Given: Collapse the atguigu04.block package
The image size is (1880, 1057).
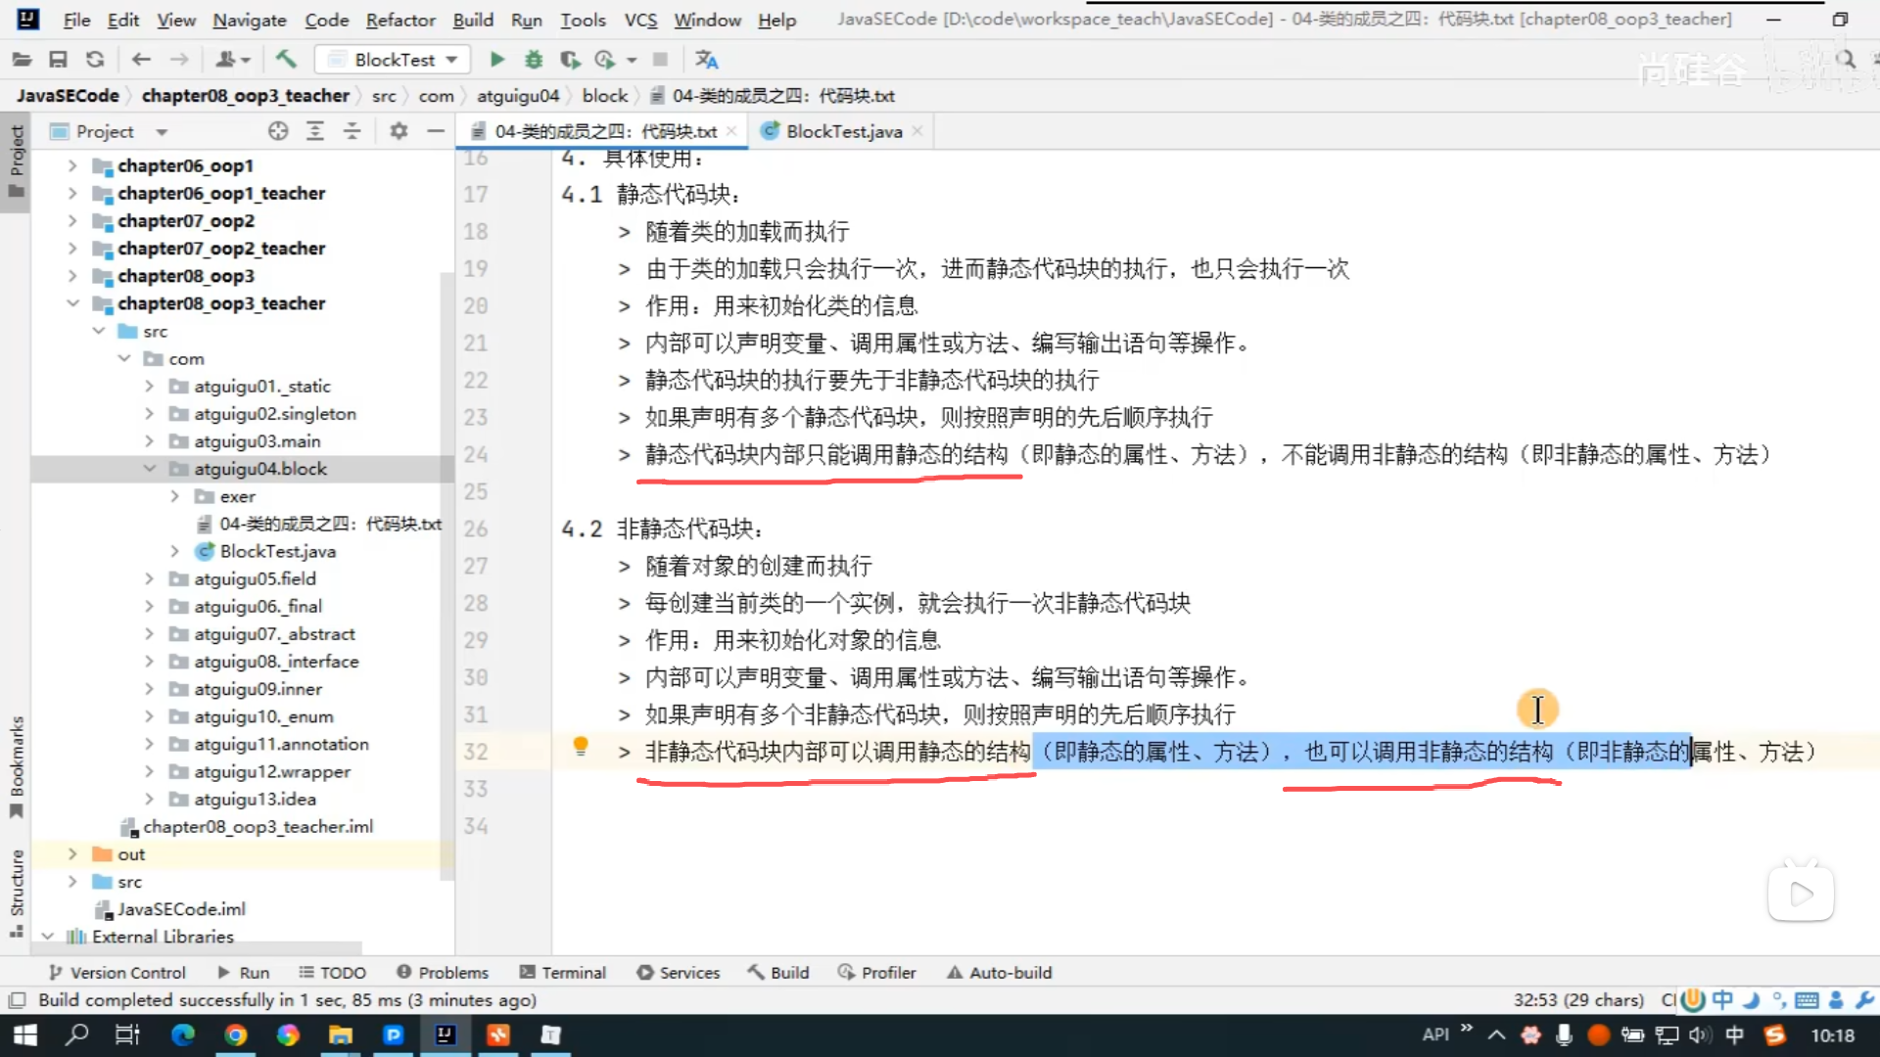Looking at the screenshot, I should [150, 469].
